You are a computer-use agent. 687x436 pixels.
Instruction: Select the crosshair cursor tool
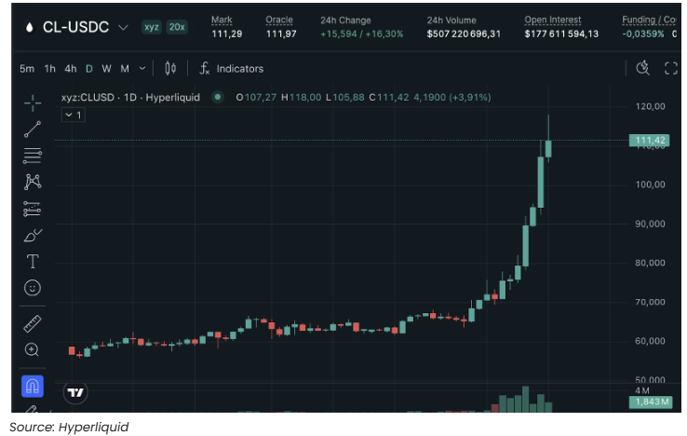pyautogui.click(x=33, y=102)
